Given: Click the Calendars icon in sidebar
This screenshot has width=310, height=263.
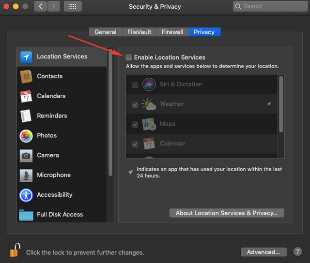Looking at the screenshot, I should coord(26,96).
